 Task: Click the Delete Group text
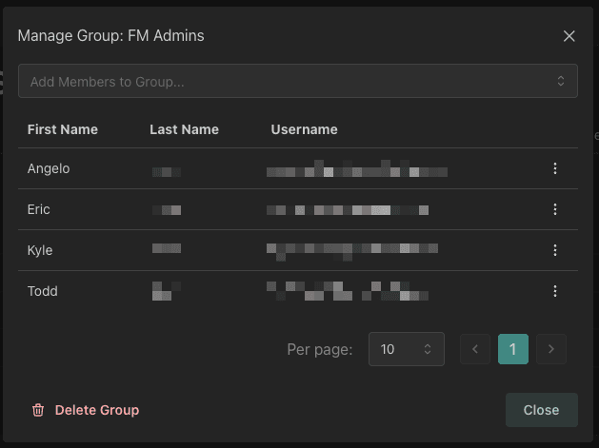tap(97, 410)
